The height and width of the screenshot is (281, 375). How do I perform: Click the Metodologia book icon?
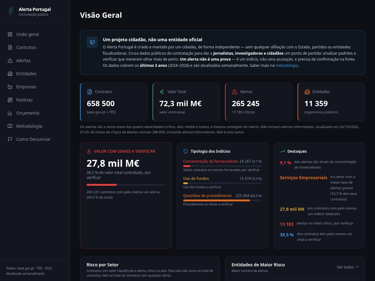tap(10, 126)
